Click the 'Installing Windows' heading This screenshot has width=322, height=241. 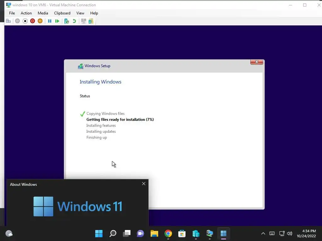pyautogui.click(x=100, y=82)
